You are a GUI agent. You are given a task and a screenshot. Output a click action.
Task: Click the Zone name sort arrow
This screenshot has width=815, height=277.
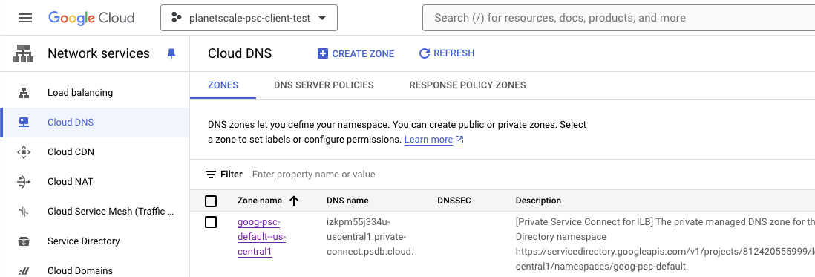tap(294, 201)
